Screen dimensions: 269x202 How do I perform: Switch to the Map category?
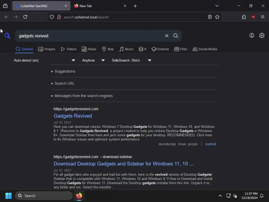click(x=108, y=49)
